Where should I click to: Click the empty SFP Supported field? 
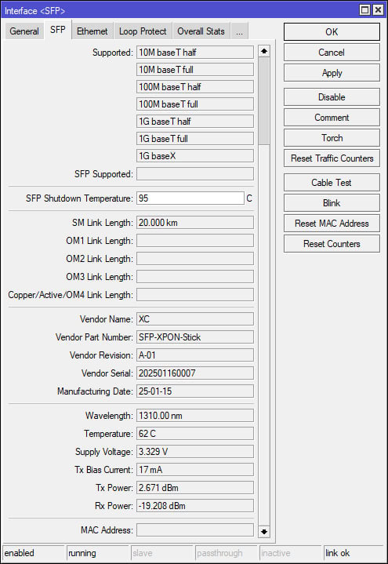pyautogui.click(x=195, y=174)
